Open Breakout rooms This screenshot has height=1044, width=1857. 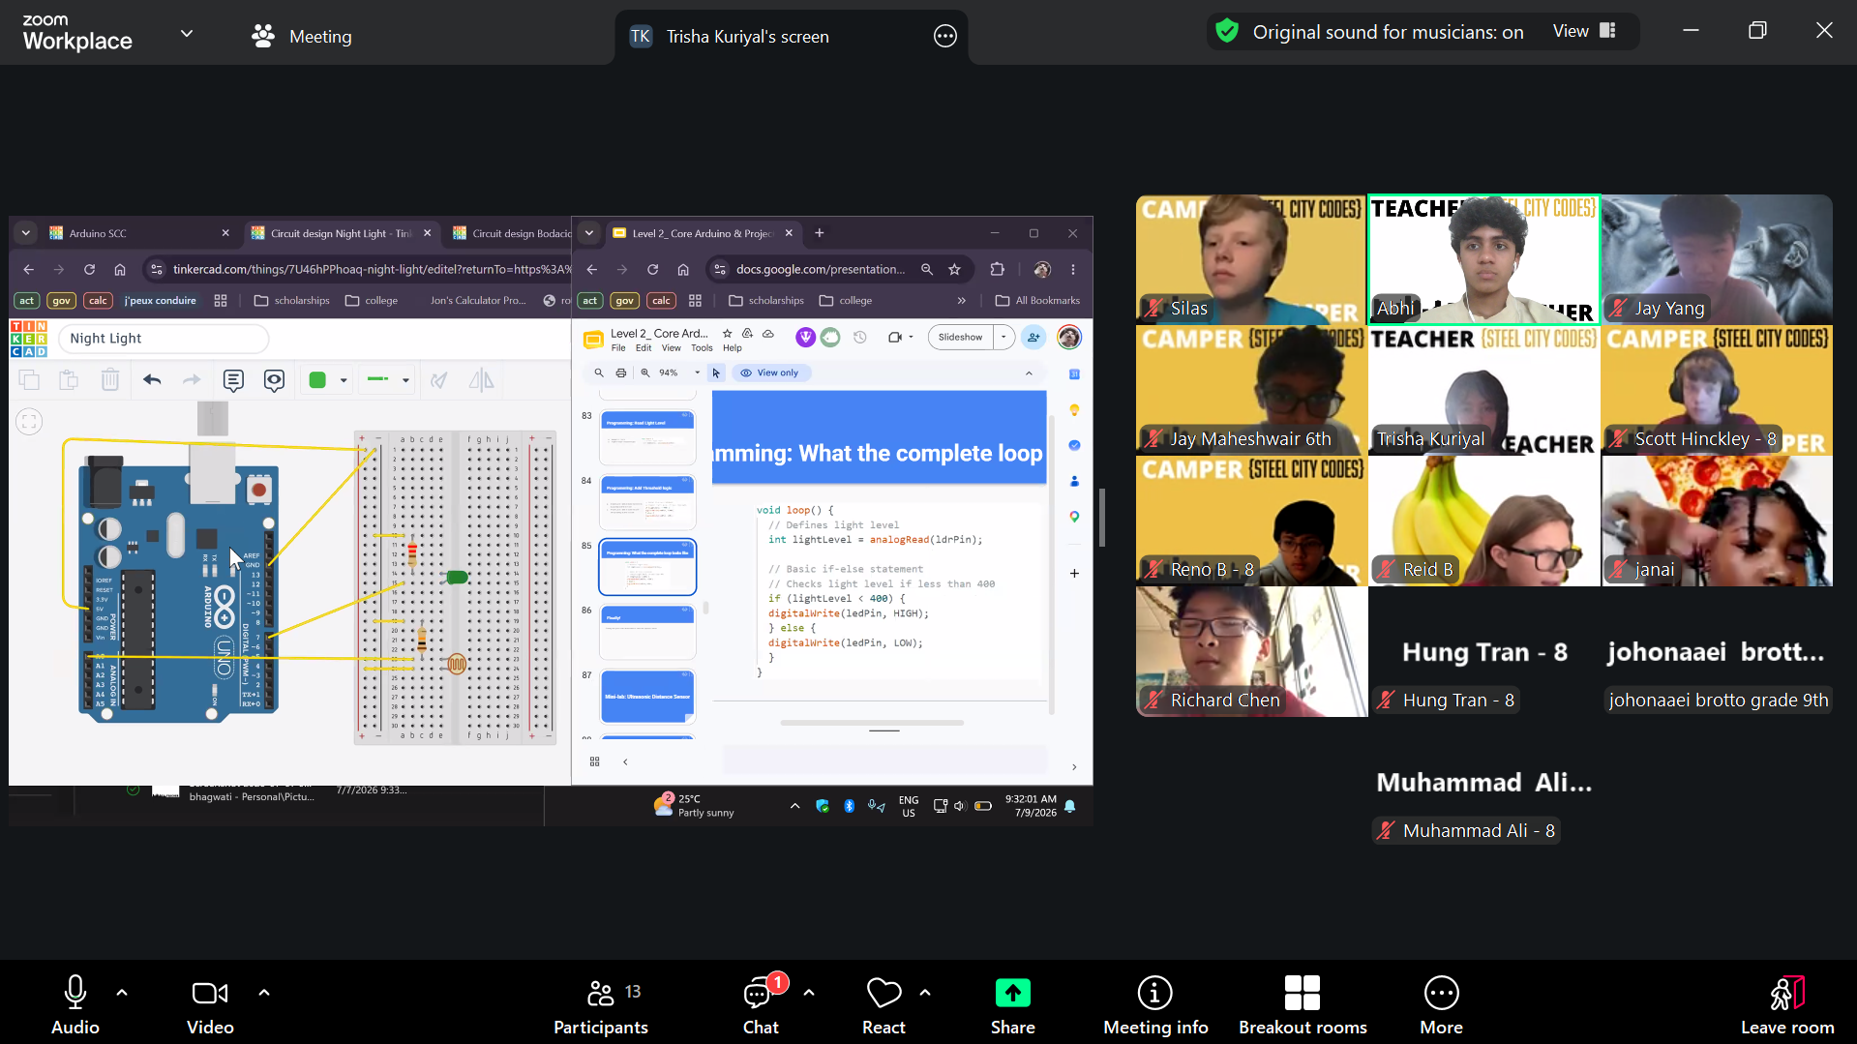click(x=1303, y=1004)
